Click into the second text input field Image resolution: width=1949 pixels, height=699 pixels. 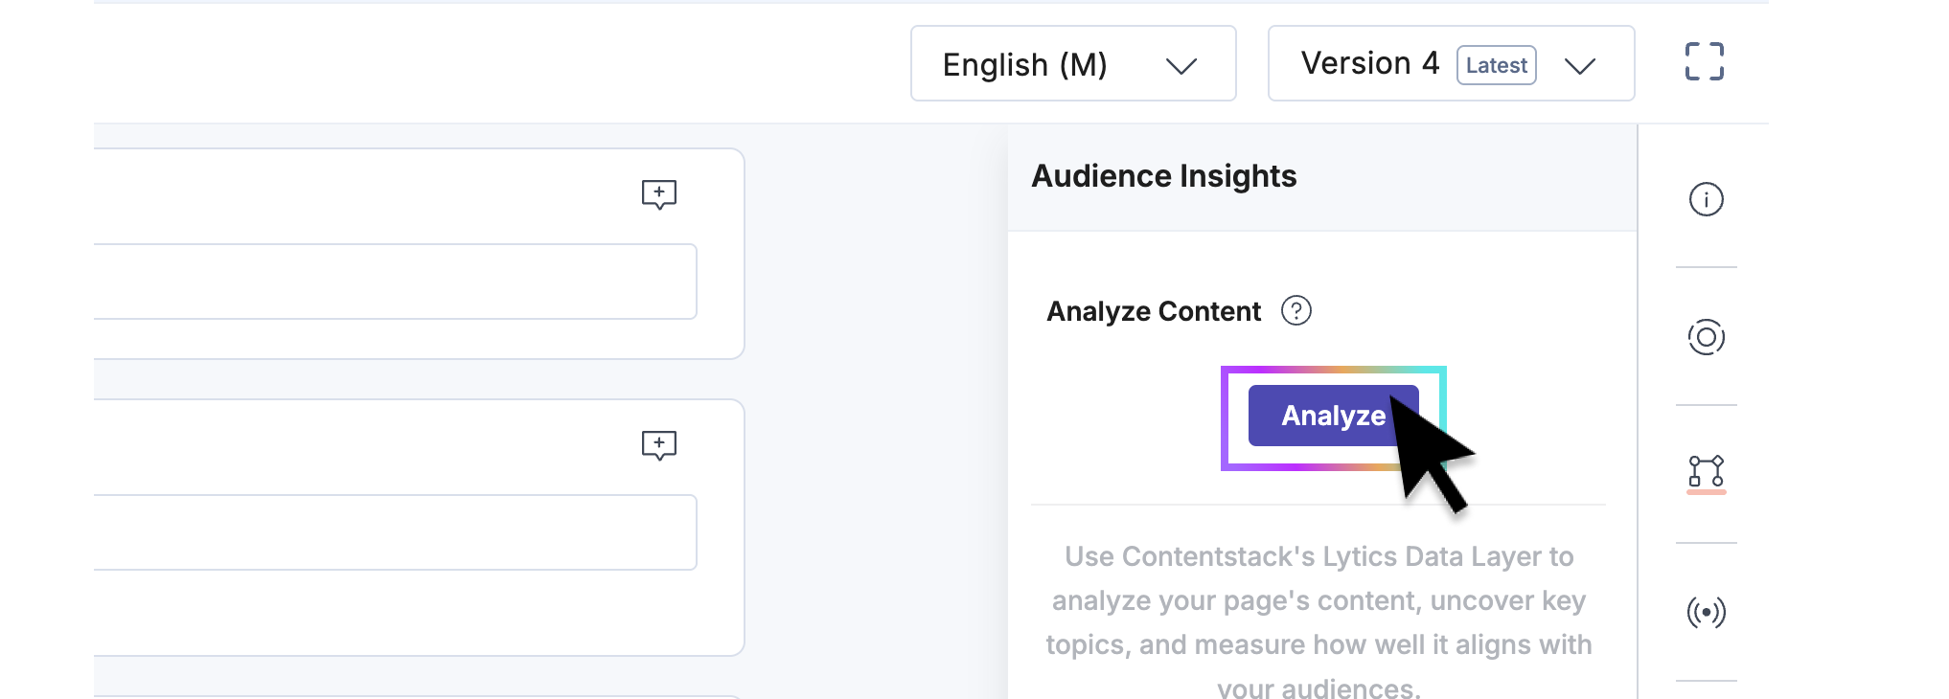pos(395,532)
